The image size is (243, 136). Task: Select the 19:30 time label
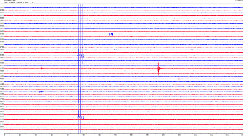[x=2, y=109]
